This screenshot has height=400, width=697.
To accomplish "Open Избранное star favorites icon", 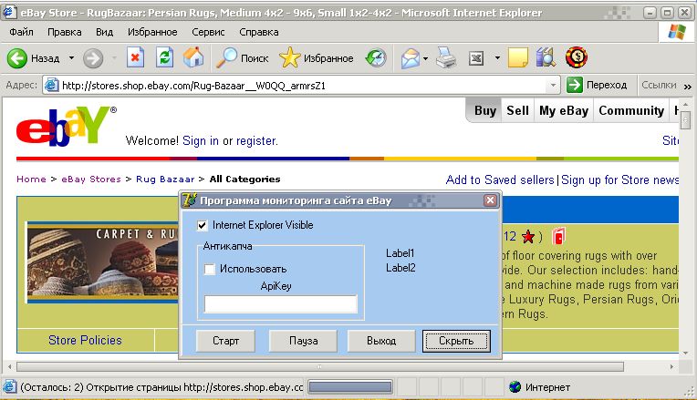I will [x=290, y=57].
